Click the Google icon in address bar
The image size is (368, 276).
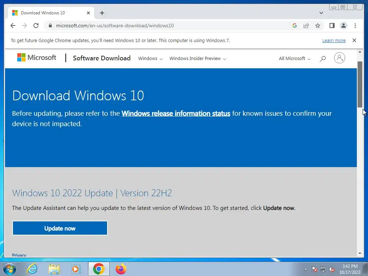tap(295, 26)
